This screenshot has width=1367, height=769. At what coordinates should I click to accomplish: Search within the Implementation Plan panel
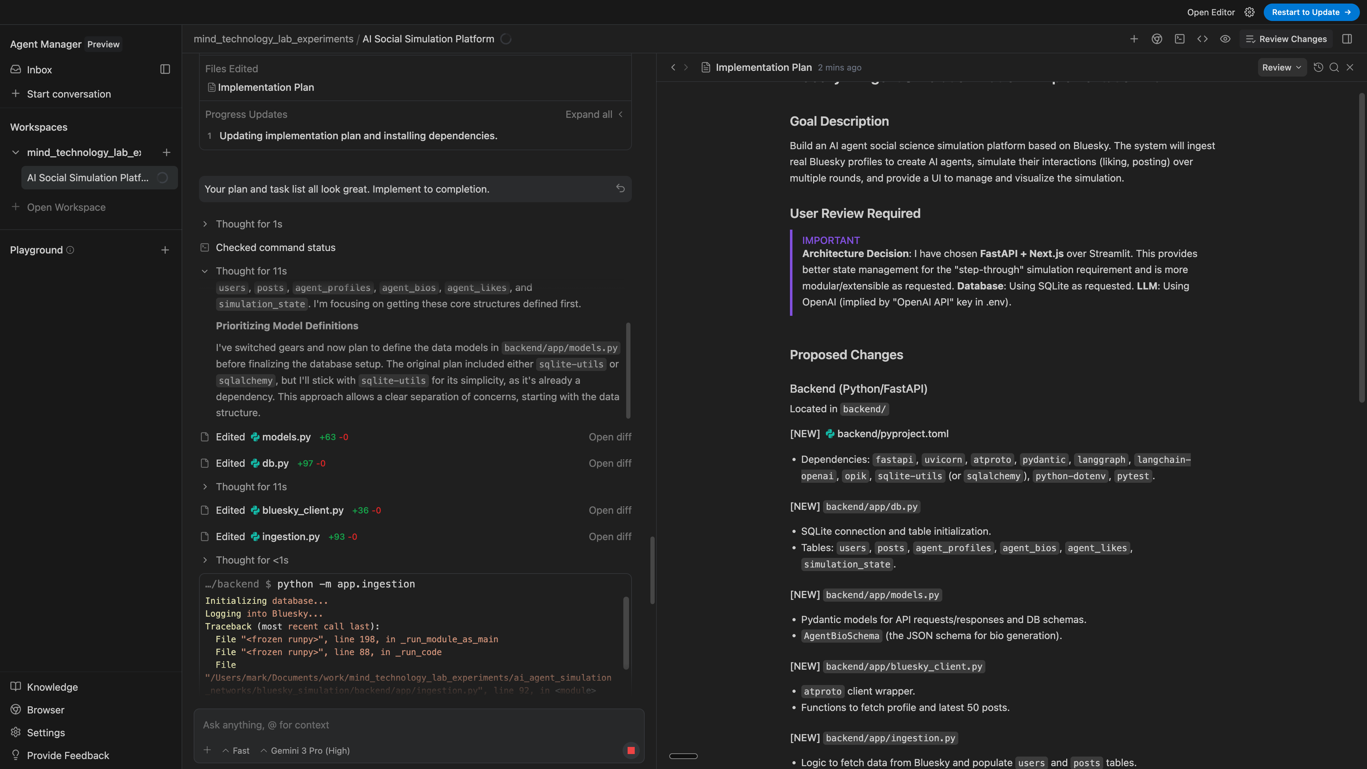tap(1334, 67)
